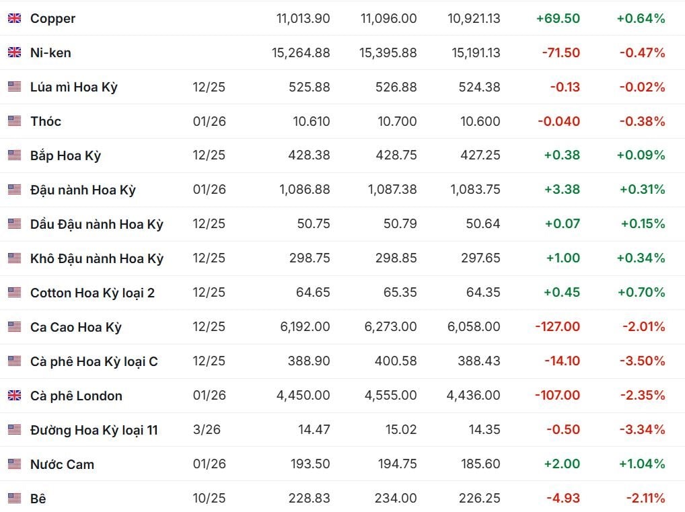Click the US flag beside Ca Cao Hoa Kỳ
685x512 pixels.
coord(14,327)
